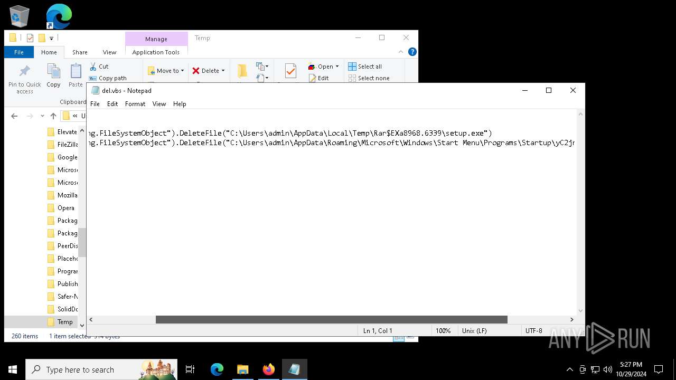Launch Microsoft Edge from the taskbar
676x380 pixels.
(217, 369)
